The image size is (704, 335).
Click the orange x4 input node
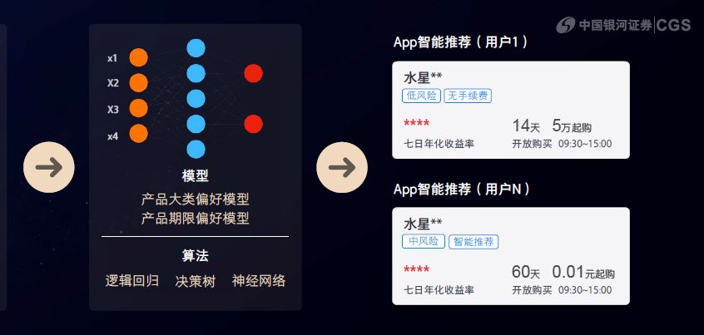tap(139, 133)
